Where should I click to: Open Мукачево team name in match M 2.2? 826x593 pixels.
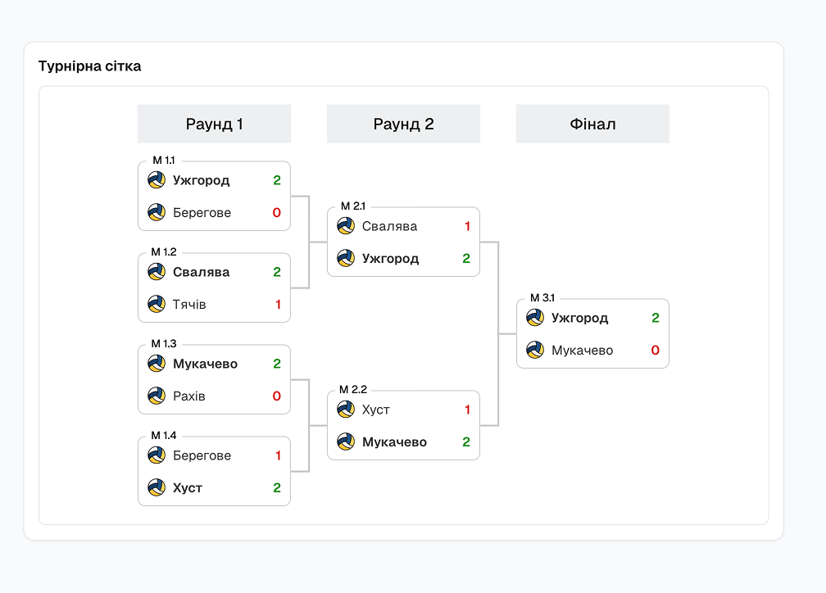(394, 442)
